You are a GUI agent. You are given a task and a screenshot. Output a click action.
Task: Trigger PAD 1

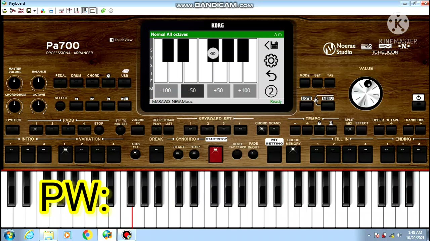(x=36, y=130)
